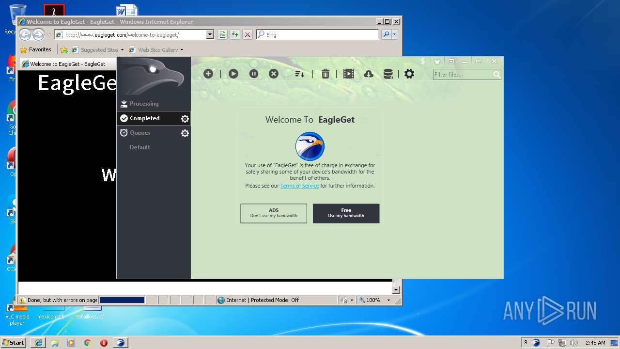
Task: Open Web Slice Gallery dropdown
Action: (x=156, y=49)
